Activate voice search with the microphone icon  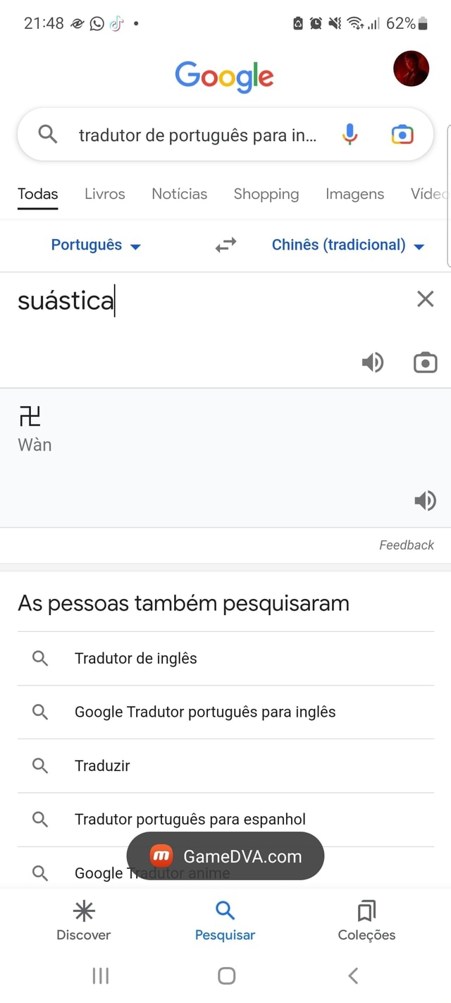(350, 134)
